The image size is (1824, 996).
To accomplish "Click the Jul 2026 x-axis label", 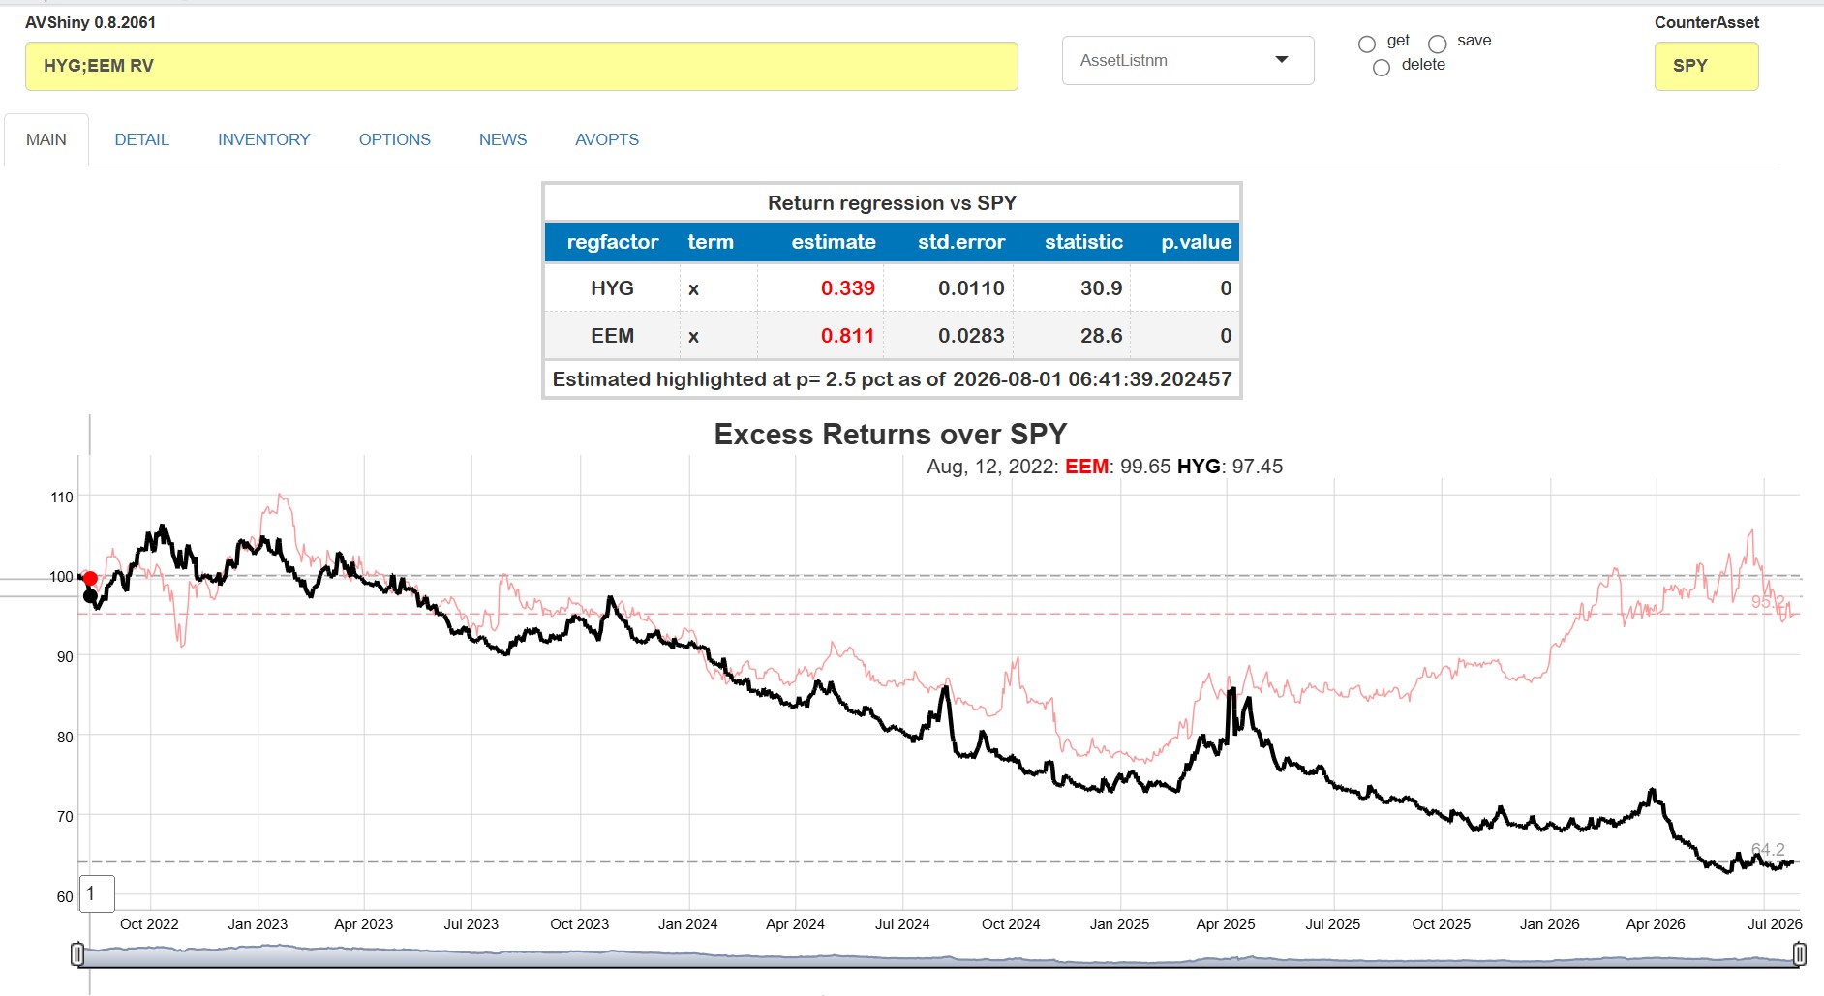I will (x=1775, y=924).
